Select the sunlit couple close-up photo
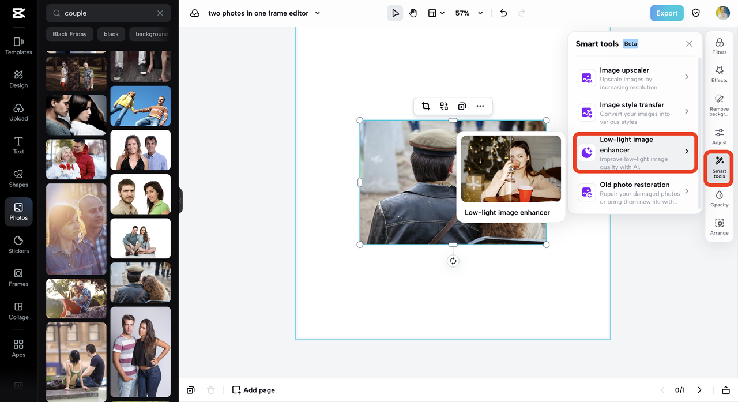Viewport: 738px width, 402px height. tap(76, 229)
